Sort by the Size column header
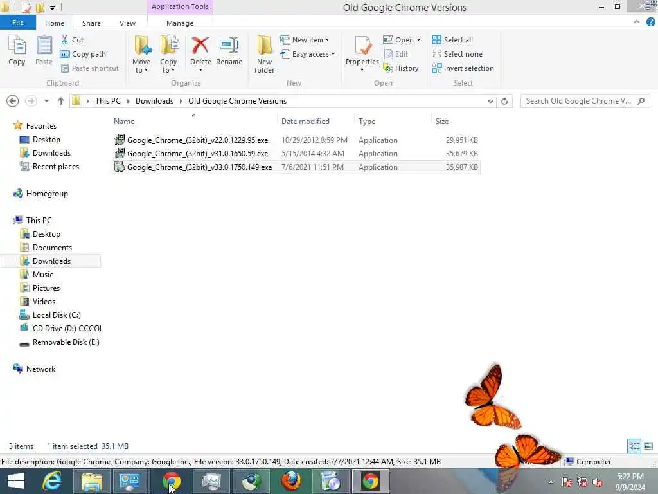Image resolution: width=658 pixels, height=494 pixels. [442, 122]
